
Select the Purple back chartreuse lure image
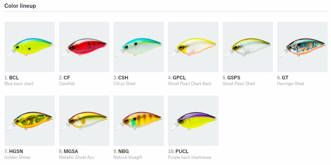[193, 121]
